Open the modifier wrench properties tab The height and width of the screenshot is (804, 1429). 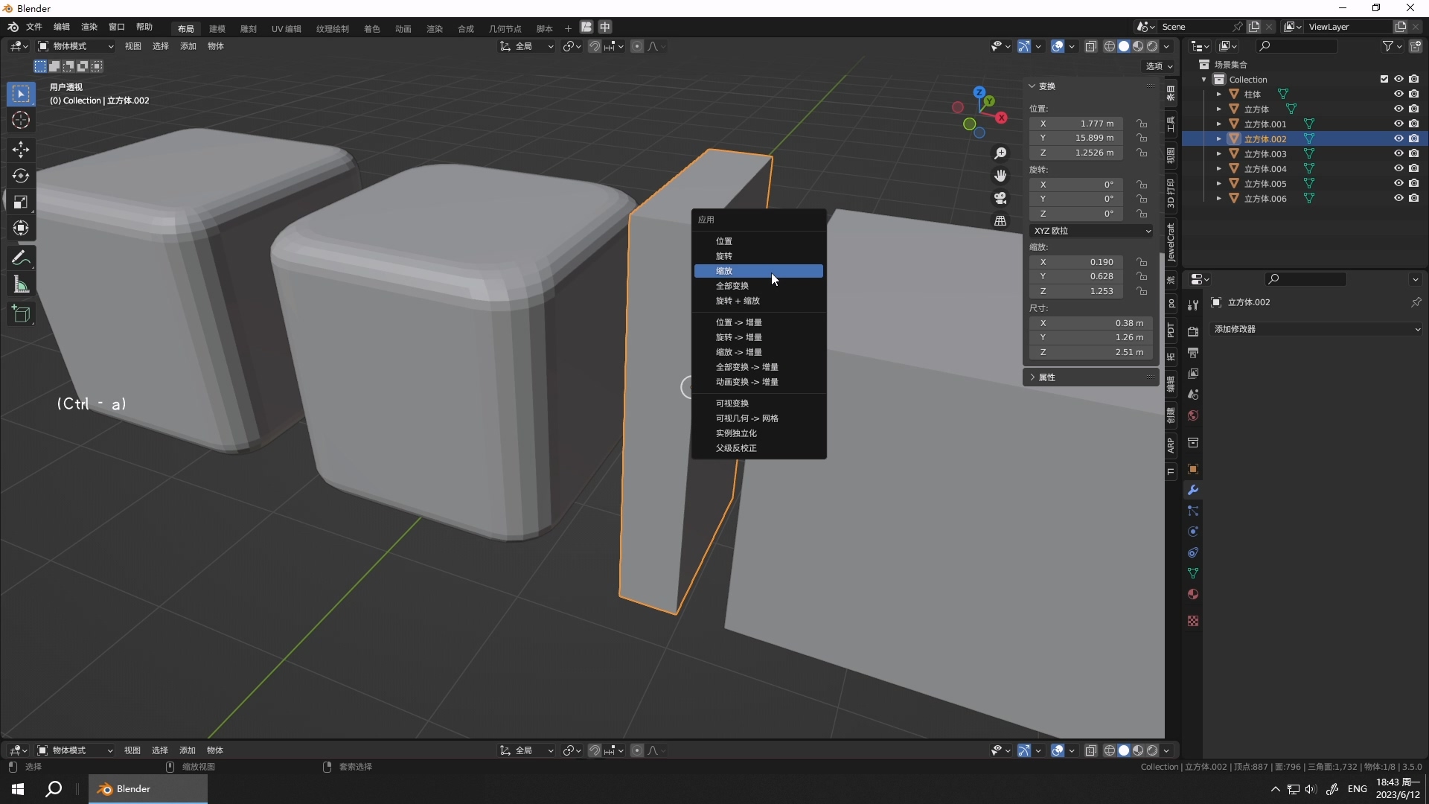point(1193,490)
